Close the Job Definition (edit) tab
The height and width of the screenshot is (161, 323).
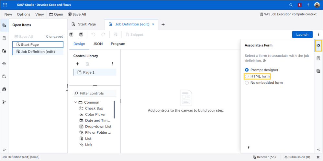[x=153, y=24]
